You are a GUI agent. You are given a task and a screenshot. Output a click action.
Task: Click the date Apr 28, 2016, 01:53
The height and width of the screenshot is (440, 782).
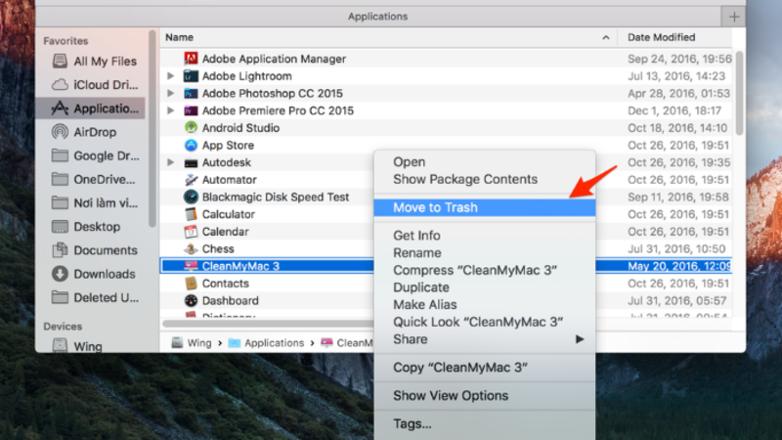click(x=678, y=93)
